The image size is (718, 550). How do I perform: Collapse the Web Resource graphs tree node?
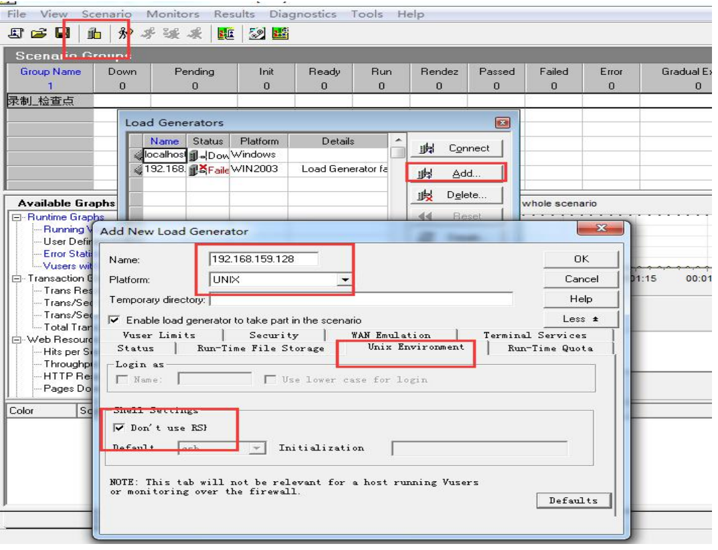coord(15,339)
